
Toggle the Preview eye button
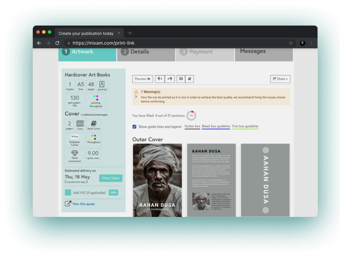coord(142,79)
